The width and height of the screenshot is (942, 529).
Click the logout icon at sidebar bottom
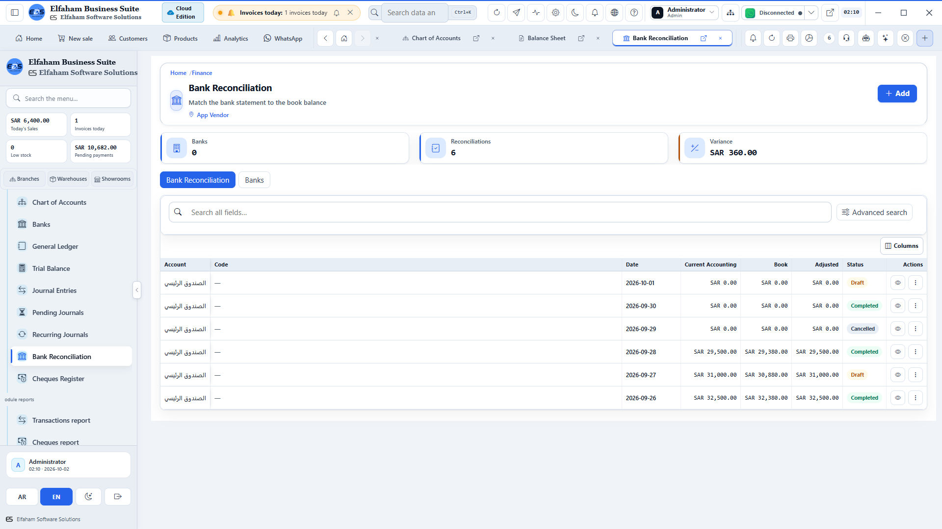point(118,497)
